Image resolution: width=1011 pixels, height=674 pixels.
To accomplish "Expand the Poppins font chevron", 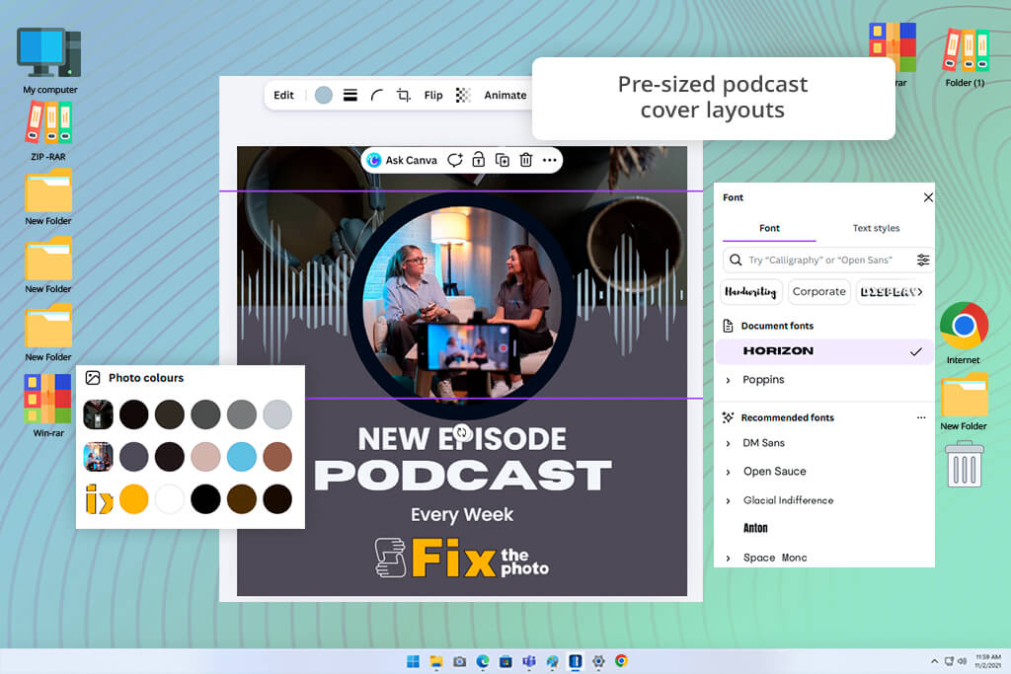I will [x=728, y=380].
